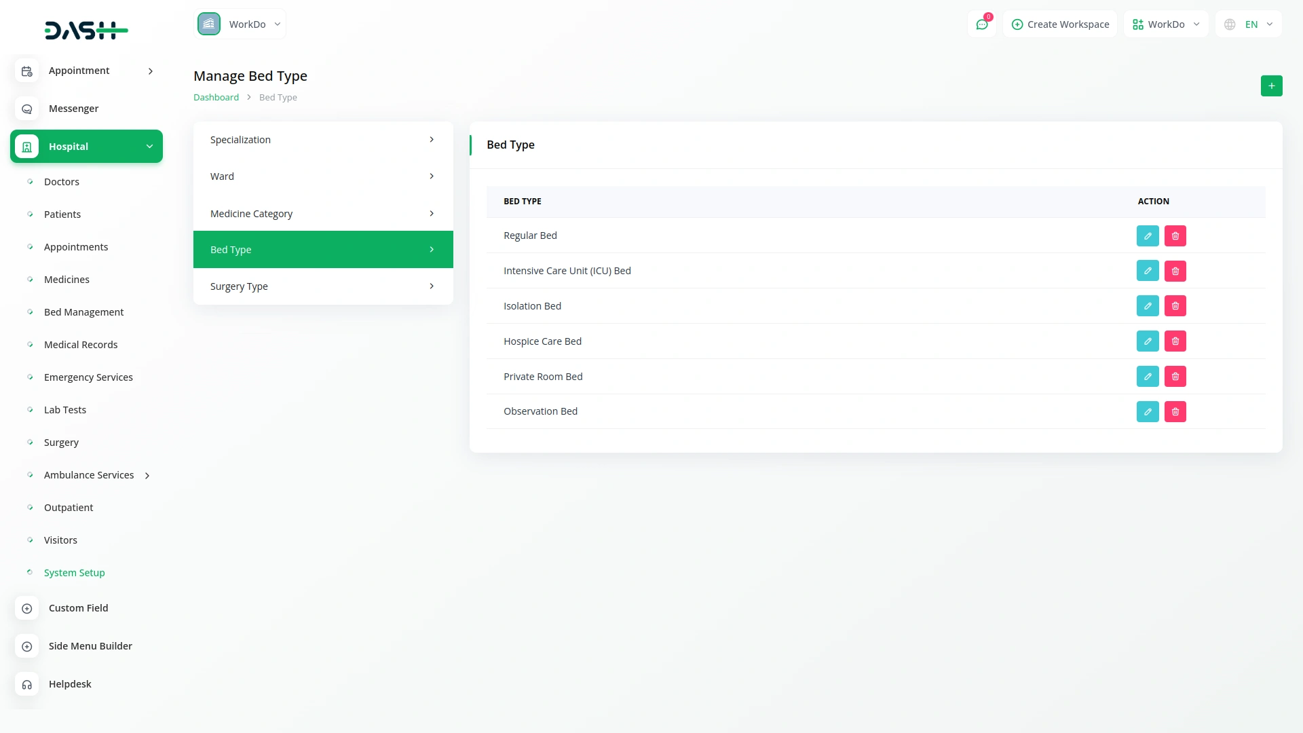
Task: Collapse the Hospital menu chevron
Action: 149,147
